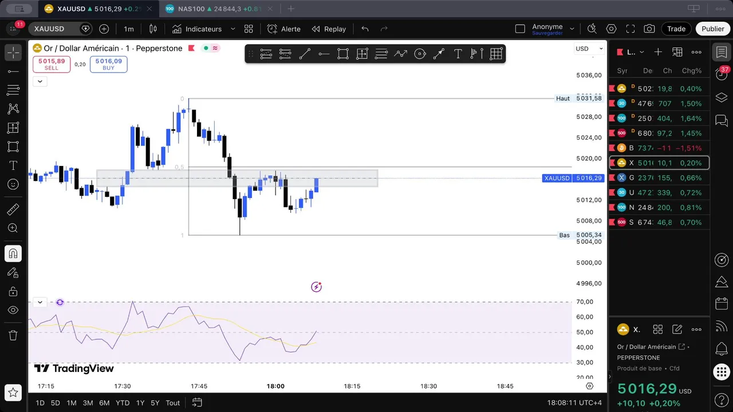Open the Indicateurs favorites dropdown arrow
Screen dimensions: 733x412
pos(232,29)
